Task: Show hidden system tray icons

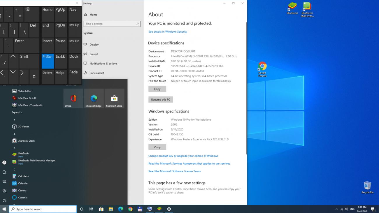Action: click(337, 209)
